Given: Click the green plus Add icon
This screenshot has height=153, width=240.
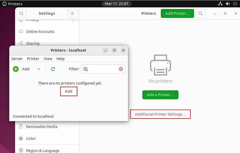Looking at the screenshot, I should (16, 69).
